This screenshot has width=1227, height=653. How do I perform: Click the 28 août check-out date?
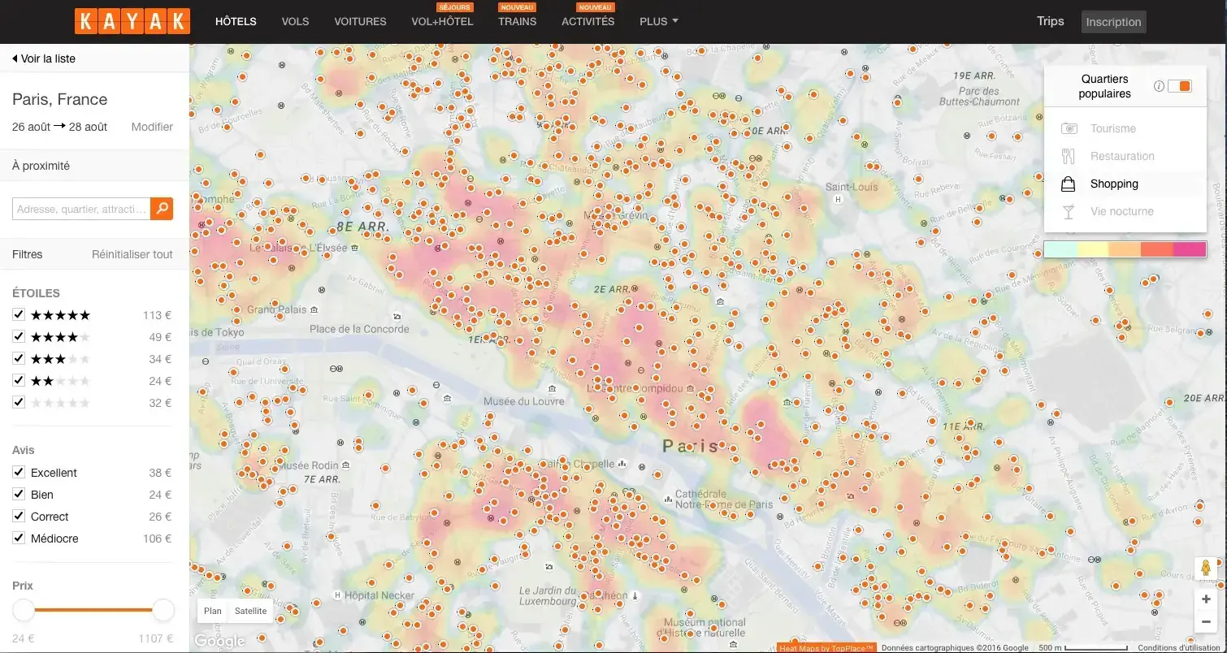pyautogui.click(x=89, y=127)
